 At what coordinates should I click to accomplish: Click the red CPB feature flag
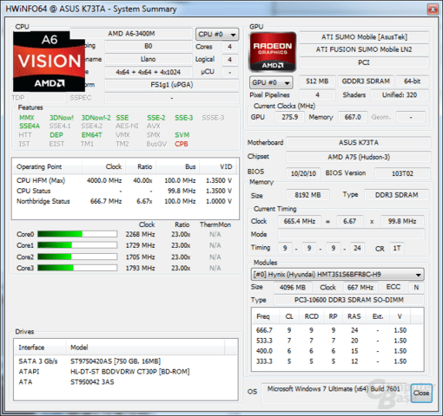182,144
